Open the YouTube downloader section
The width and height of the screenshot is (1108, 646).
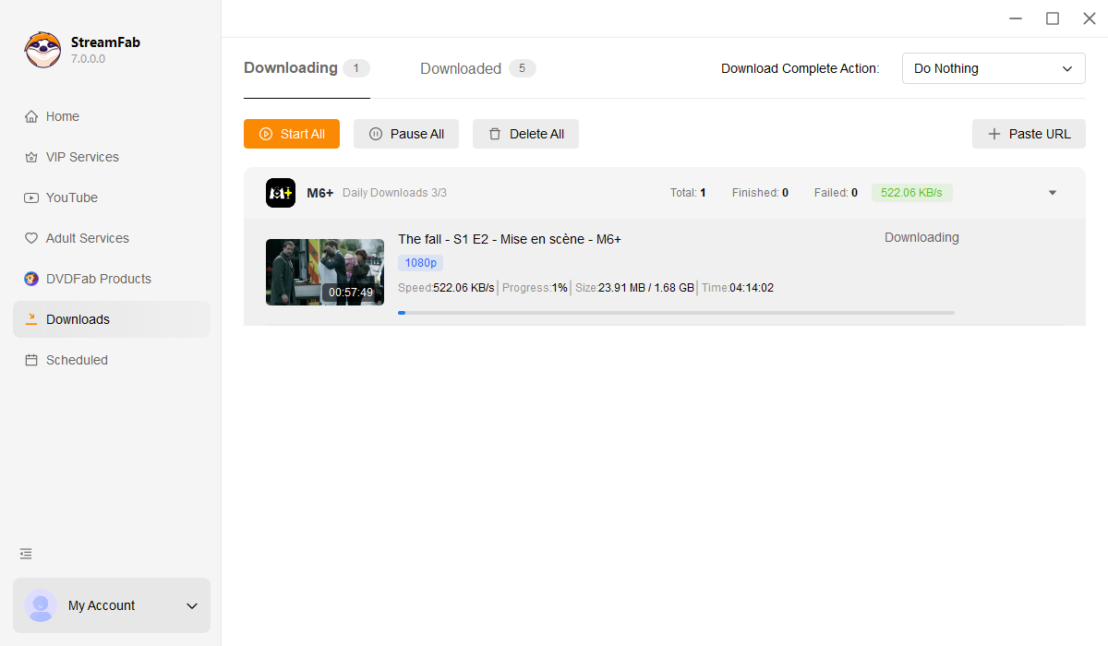coord(73,197)
